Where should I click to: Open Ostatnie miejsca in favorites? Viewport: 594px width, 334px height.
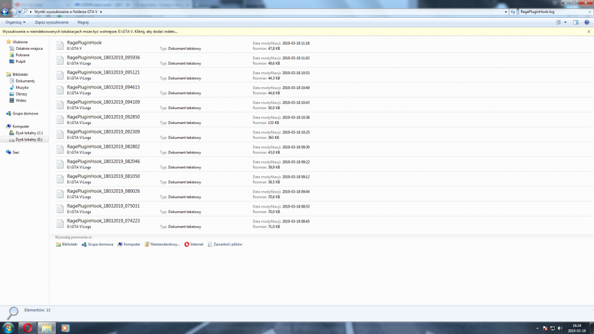pos(29,49)
